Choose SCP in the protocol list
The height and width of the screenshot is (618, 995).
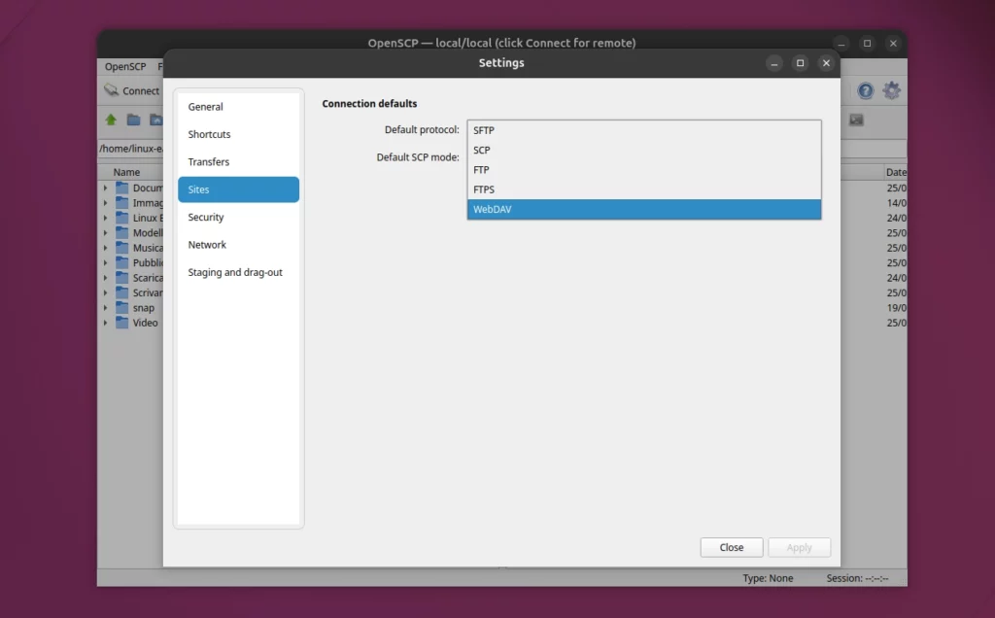[x=644, y=151]
